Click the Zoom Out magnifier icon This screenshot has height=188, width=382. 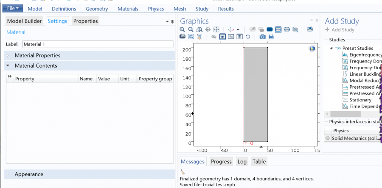pos(191,30)
